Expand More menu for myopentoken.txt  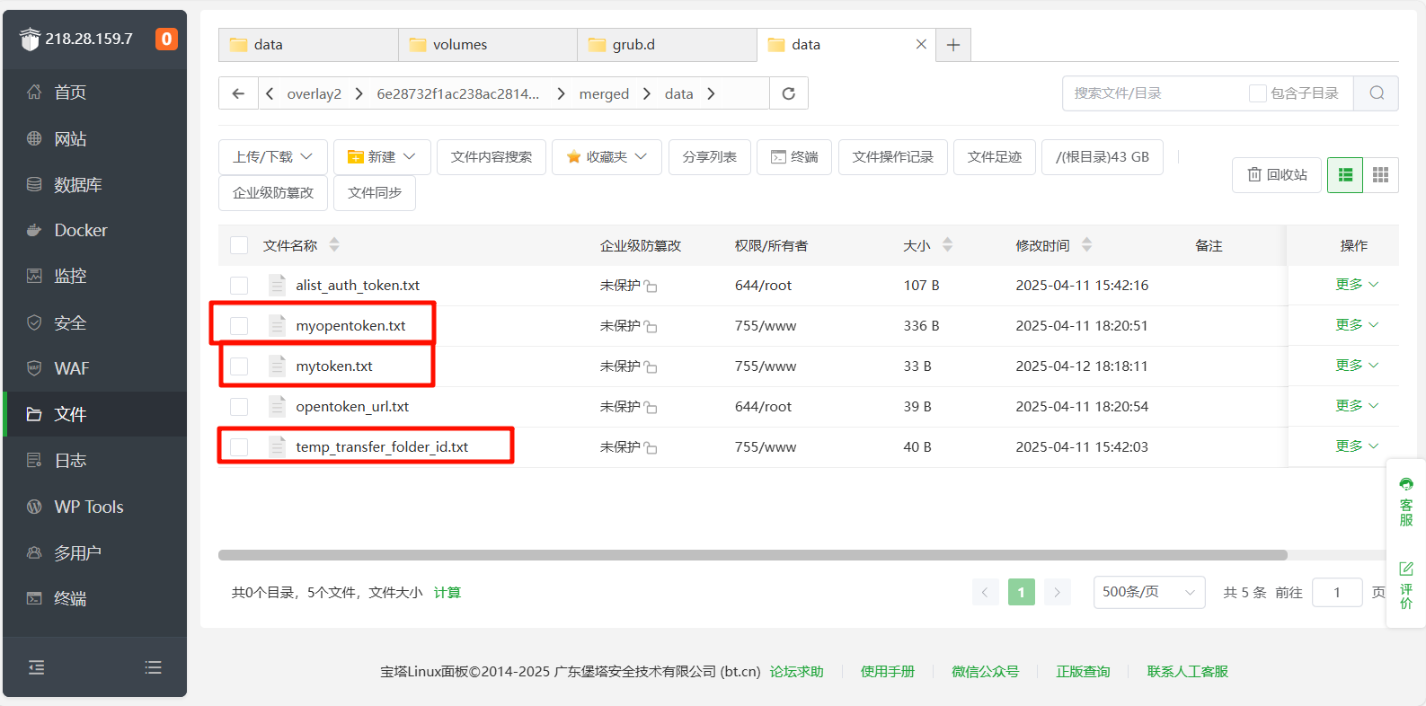click(1357, 325)
